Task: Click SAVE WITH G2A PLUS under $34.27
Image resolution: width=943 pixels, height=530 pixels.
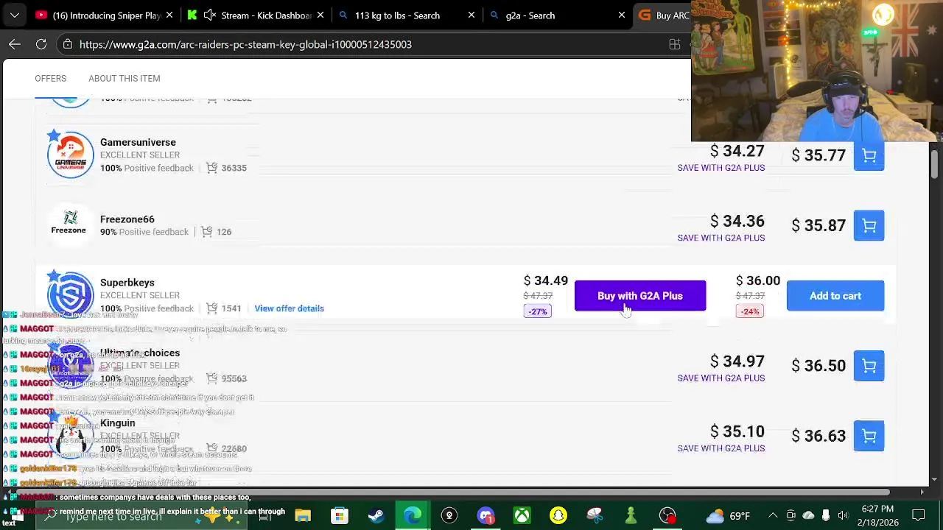Action: coord(721,168)
